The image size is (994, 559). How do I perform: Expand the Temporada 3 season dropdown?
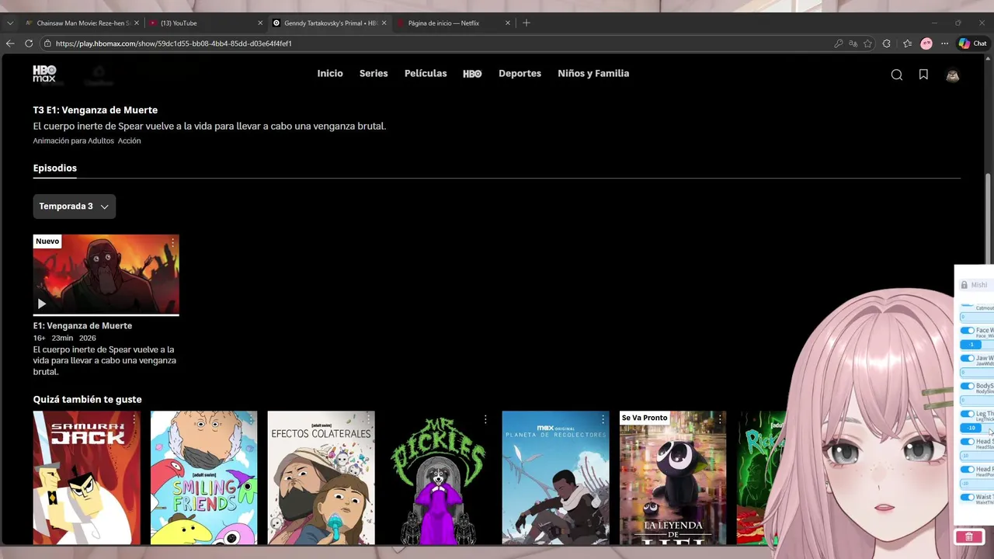(x=74, y=206)
